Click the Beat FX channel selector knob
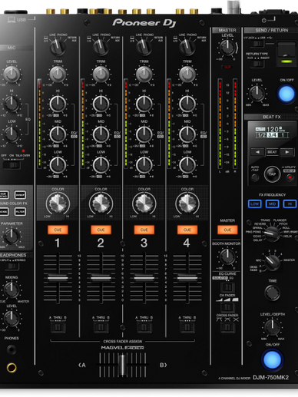The width and height of the screenshot is (298, 397). (272, 262)
